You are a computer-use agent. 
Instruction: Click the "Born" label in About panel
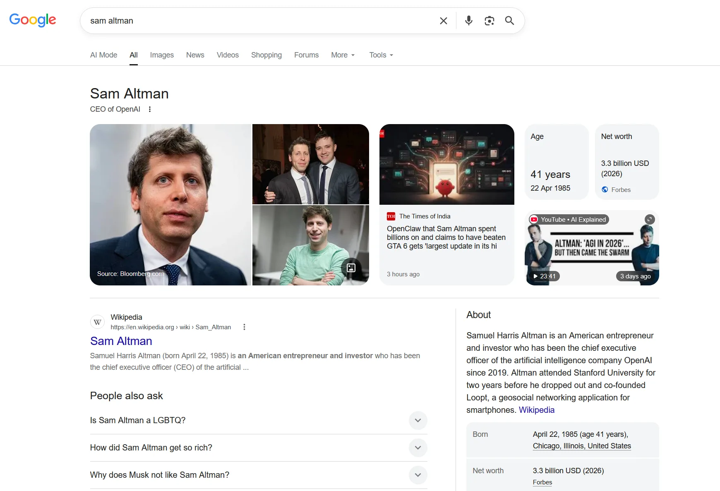(480, 434)
